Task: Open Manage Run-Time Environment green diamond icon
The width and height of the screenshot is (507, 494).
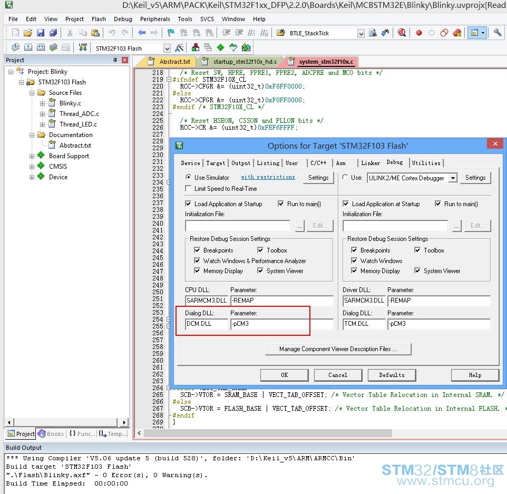Action: (220, 47)
